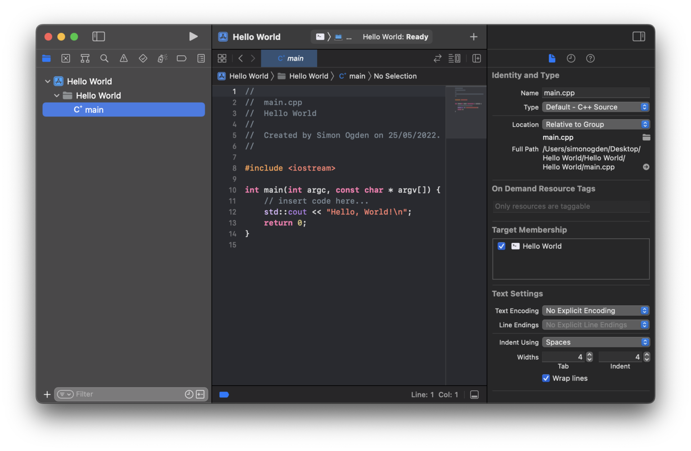
Task: Uncheck Hello World target membership
Action: 502,246
